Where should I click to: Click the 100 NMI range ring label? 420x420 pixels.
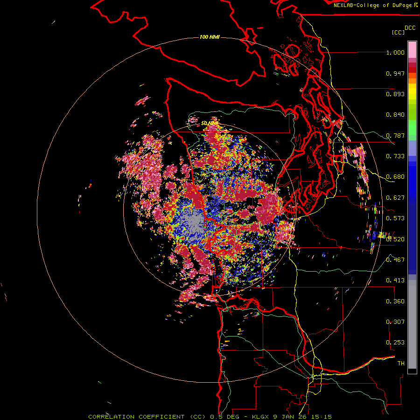[210, 37]
